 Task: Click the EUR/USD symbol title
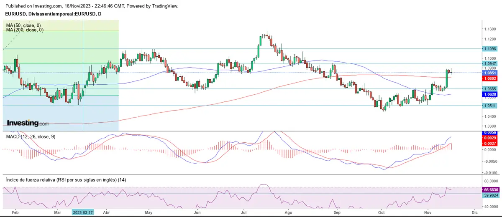tap(53, 14)
